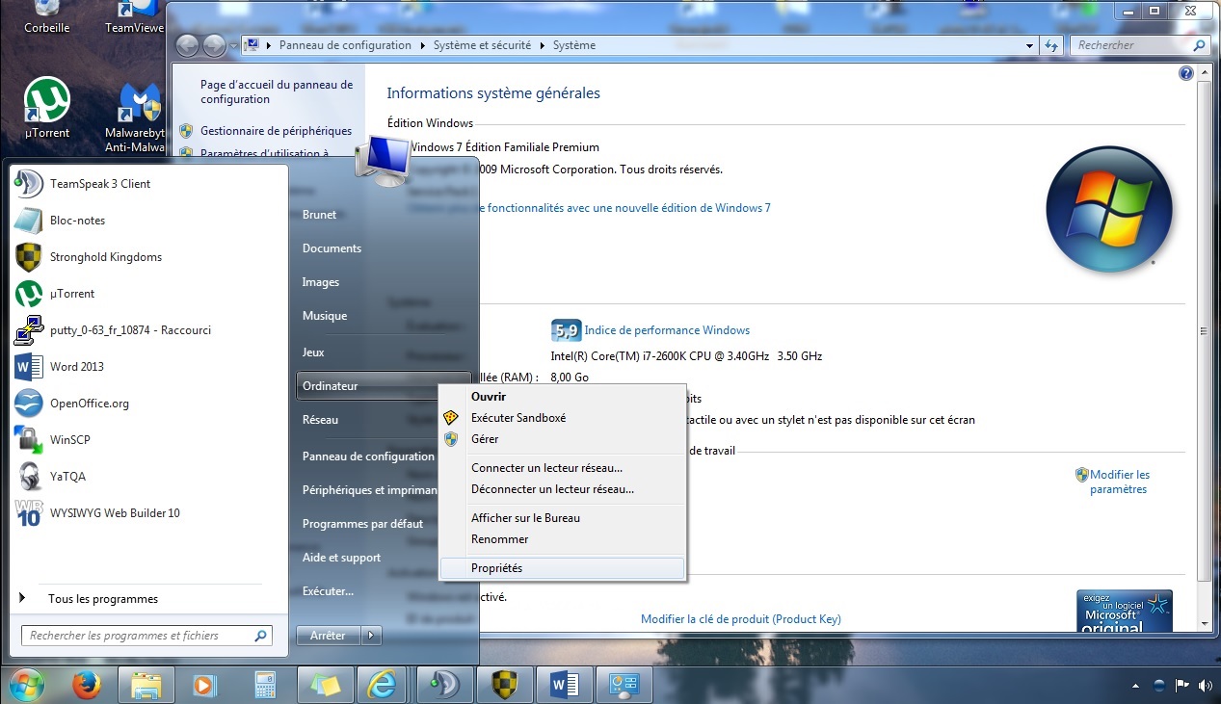Image resolution: width=1221 pixels, height=704 pixels.
Task: Open Indice de performance Windows link
Action: [666, 330]
